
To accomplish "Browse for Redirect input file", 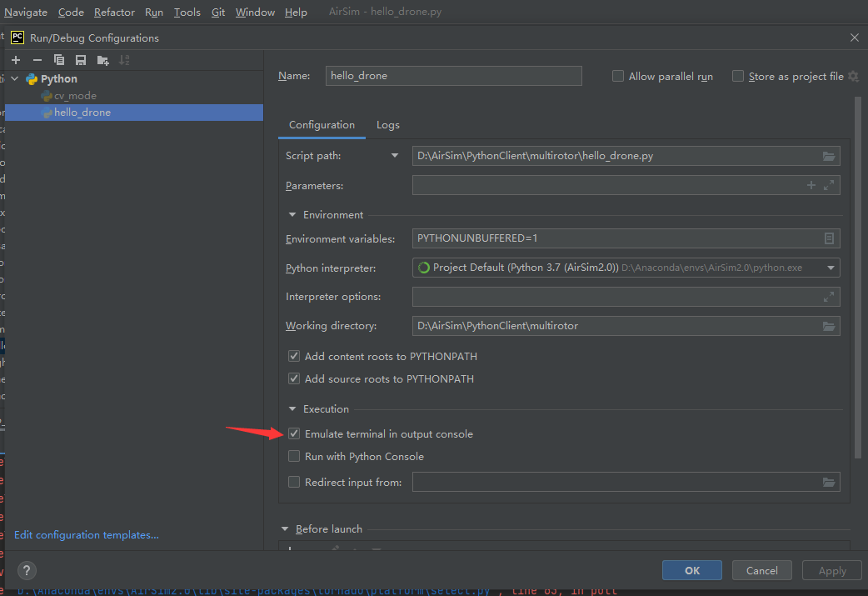I will coord(829,483).
